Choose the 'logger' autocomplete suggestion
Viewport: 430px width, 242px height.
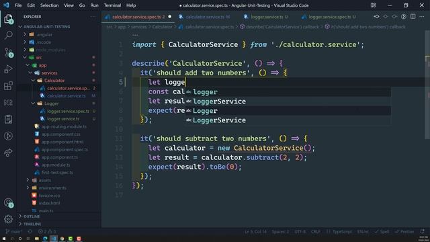click(288, 92)
